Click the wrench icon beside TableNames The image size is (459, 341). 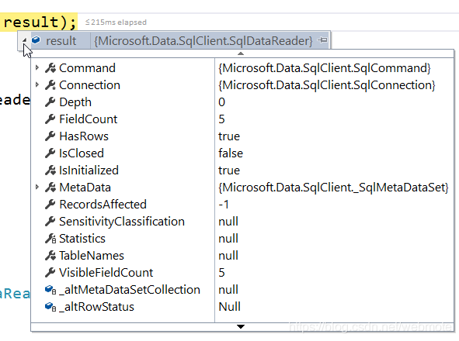tap(50, 256)
